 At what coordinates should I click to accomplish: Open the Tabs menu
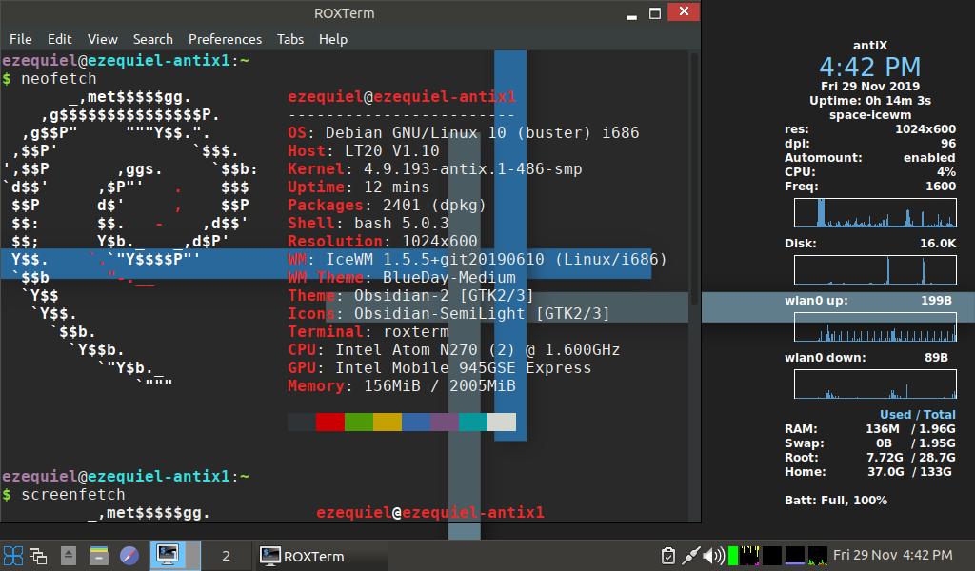290,39
